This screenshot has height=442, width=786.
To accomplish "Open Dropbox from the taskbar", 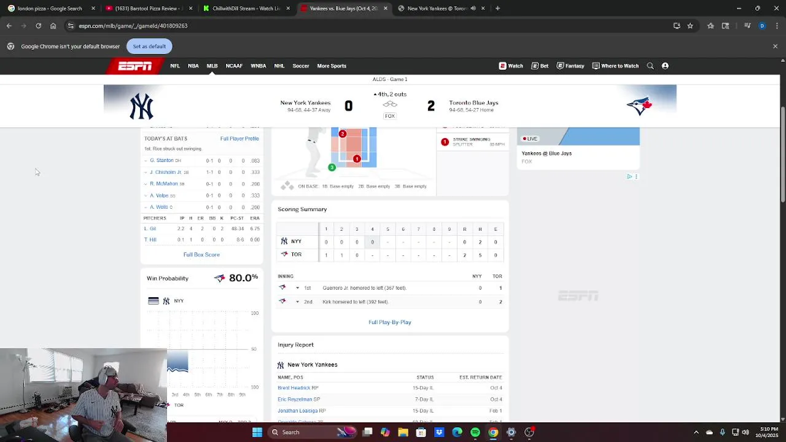I will tap(439, 432).
